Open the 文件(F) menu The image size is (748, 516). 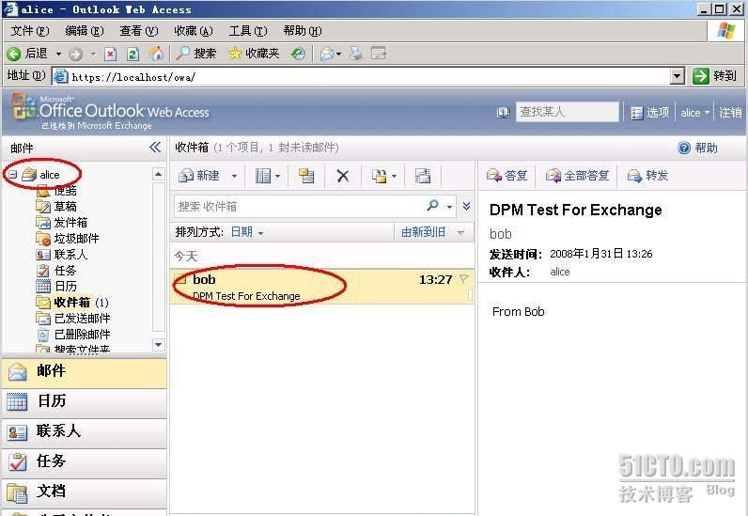29,31
